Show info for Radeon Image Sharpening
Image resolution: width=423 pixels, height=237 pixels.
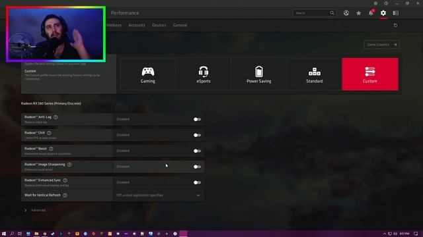69,165
